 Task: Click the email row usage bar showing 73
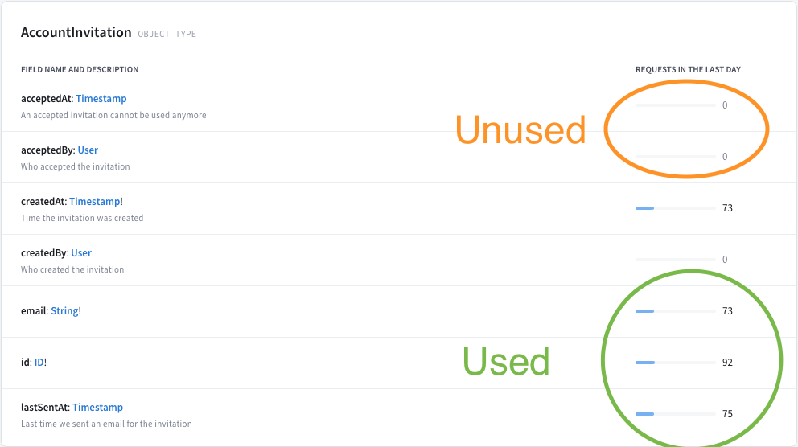(676, 311)
